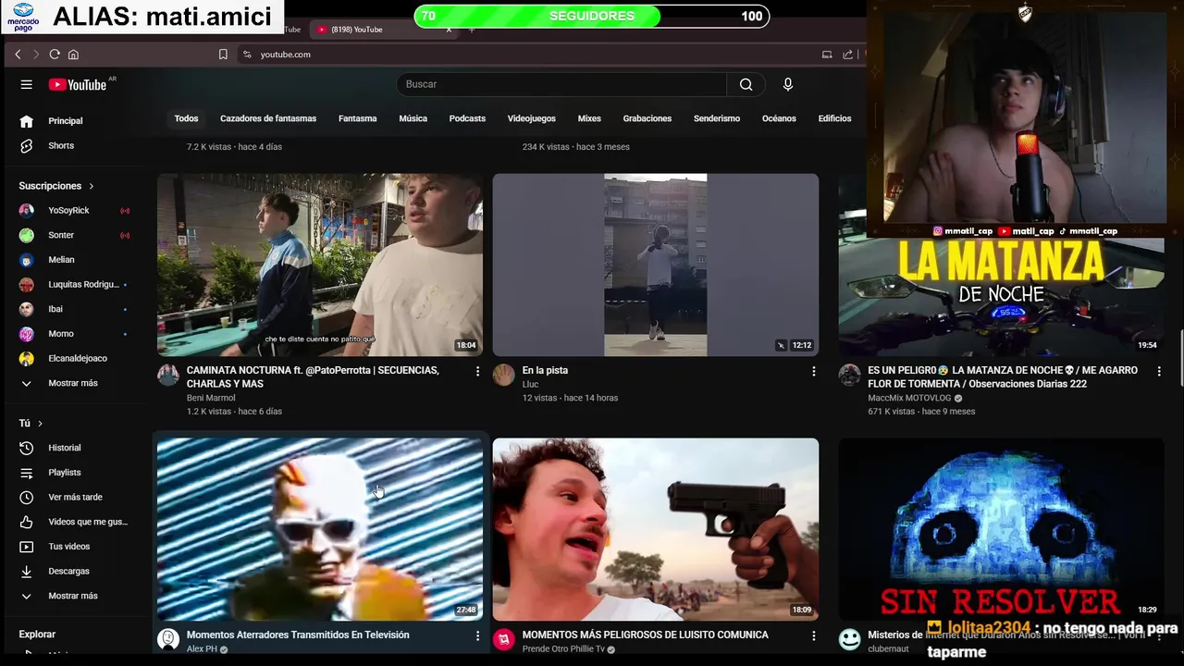The width and height of the screenshot is (1184, 666).
Task: Select the Grabaciones chip
Action: click(647, 118)
